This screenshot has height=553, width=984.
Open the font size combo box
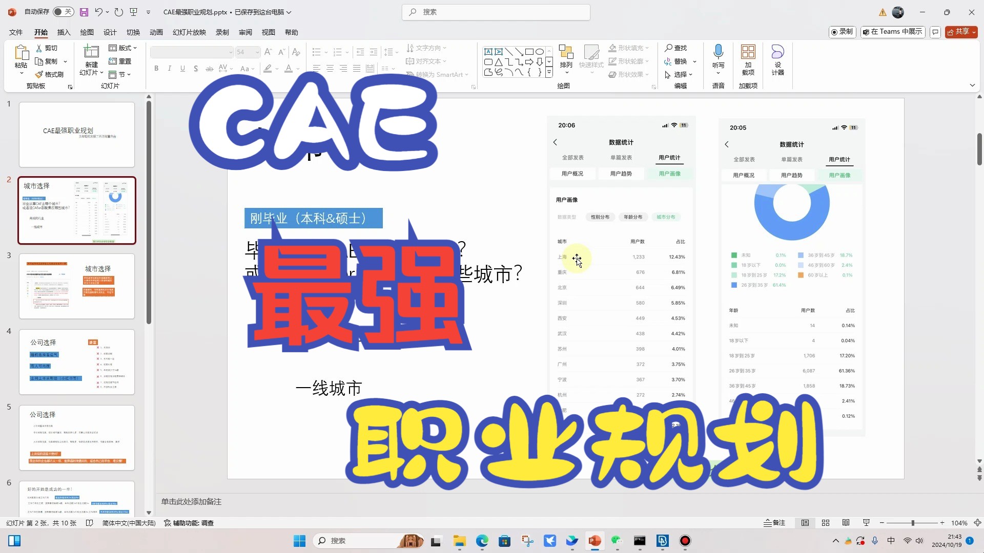pyautogui.click(x=248, y=52)
